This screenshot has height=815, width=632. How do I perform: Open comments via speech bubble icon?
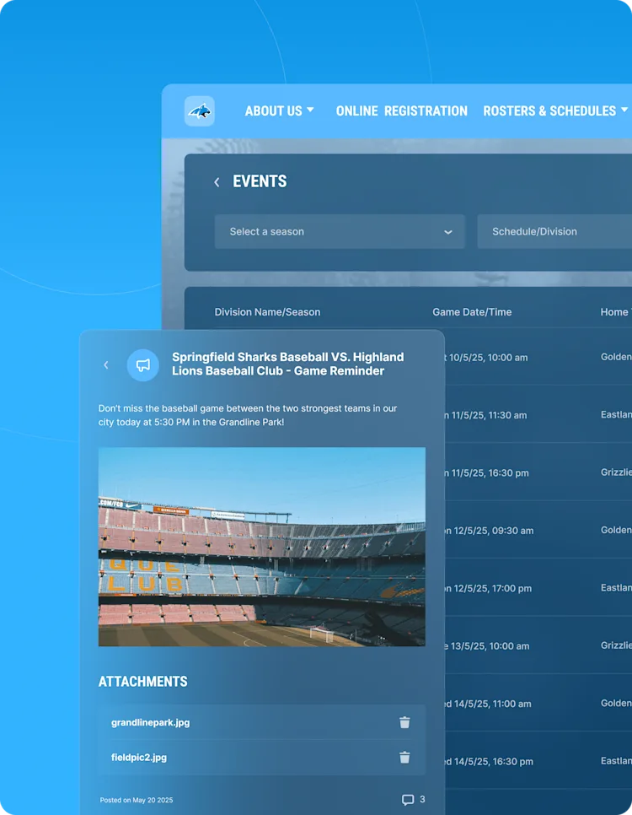408,800
